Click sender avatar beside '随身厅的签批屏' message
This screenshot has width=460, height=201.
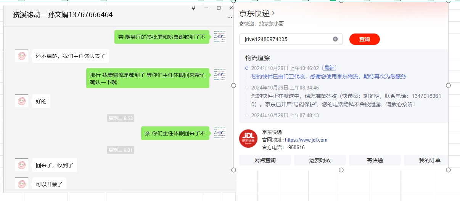(x=220, y=37)
